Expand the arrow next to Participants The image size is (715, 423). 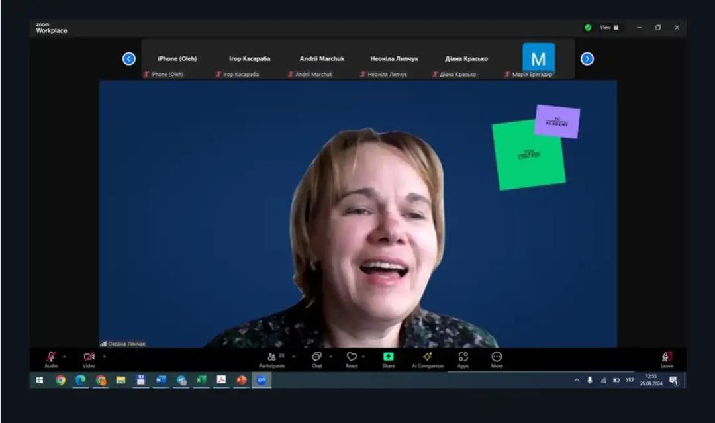(294, 357)
